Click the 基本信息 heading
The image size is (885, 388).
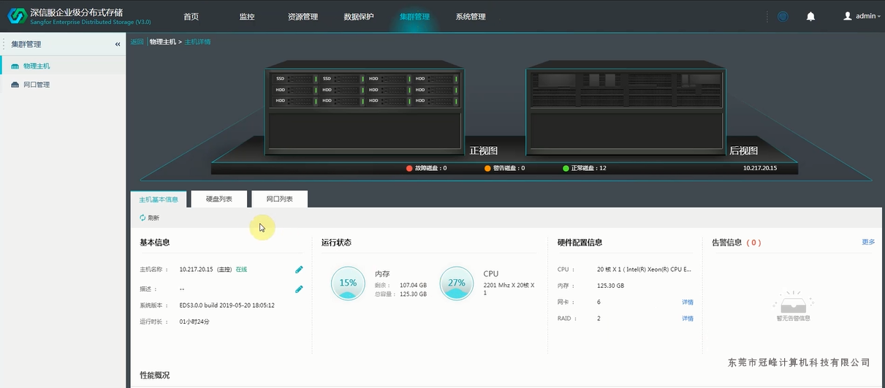pyautogui.click(x=154, y=243)
